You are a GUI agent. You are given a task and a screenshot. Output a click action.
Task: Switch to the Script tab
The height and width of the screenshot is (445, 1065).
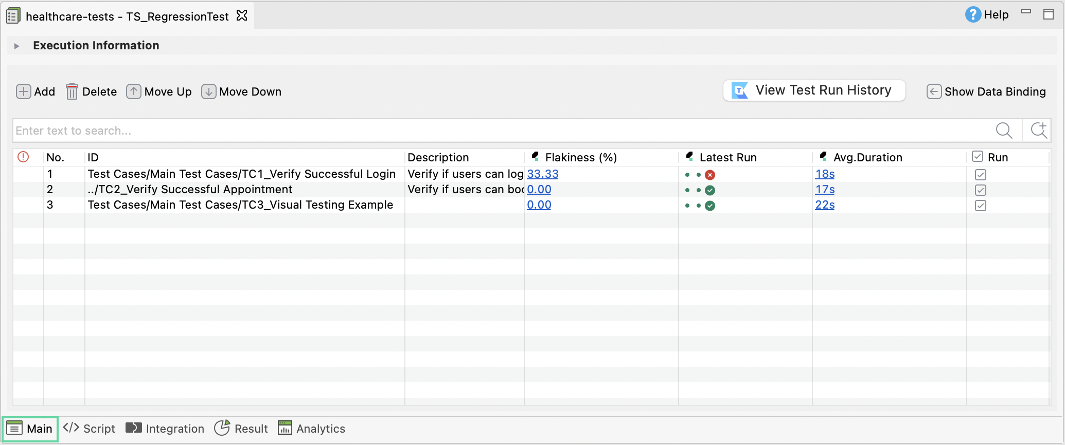point(89,429)
